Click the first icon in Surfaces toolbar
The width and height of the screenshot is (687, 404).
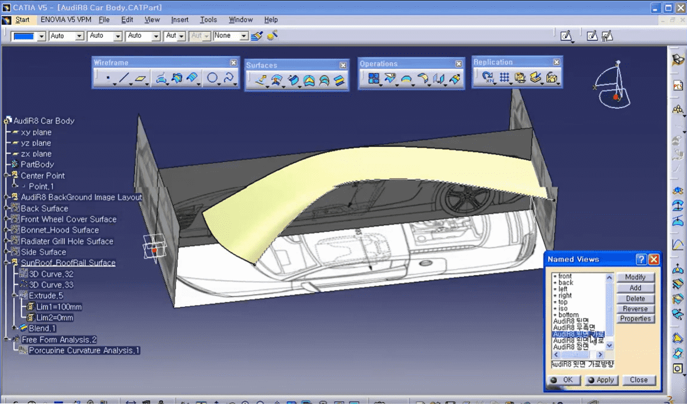[x=260, y=80]
